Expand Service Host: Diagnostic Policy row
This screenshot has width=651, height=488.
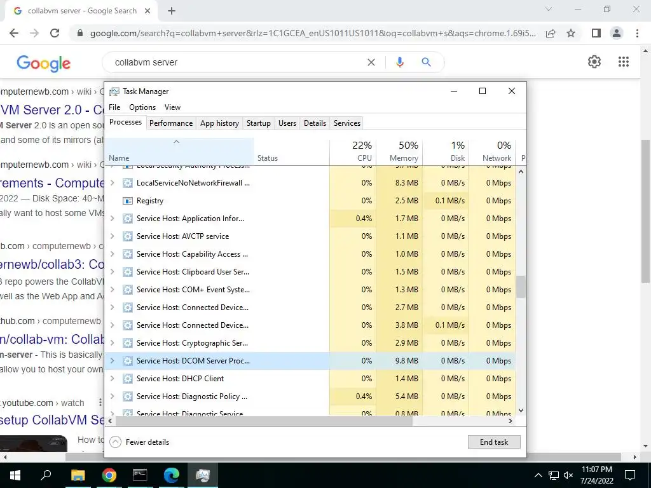(112, 396)
